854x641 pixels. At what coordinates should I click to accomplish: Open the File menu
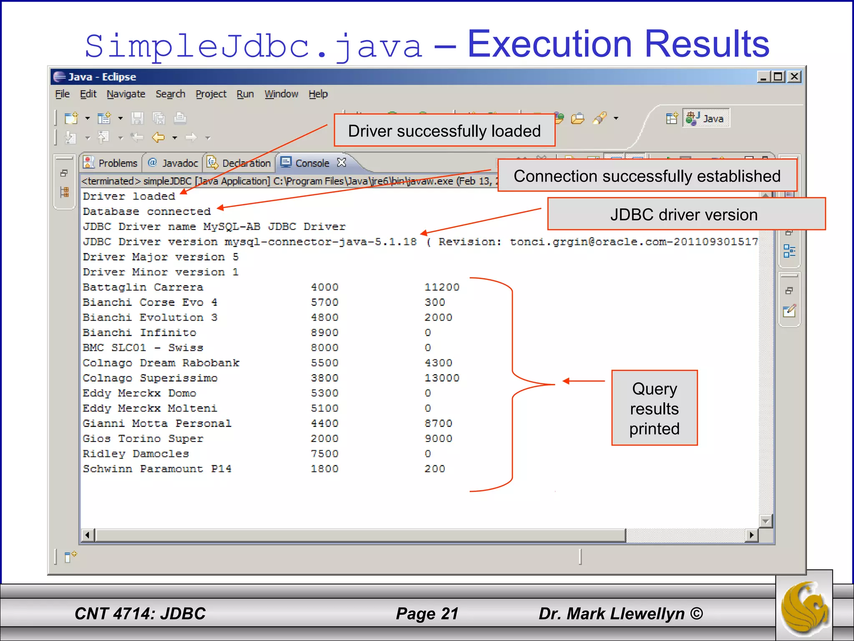pyautogui.click(x=63, y=94)
